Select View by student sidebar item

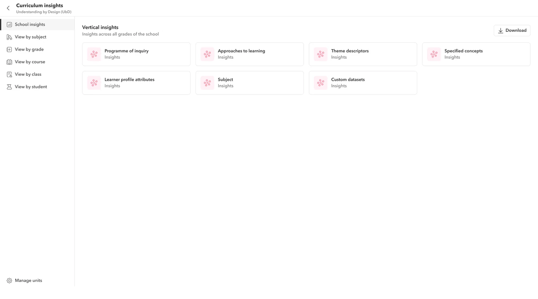point(37,87)
